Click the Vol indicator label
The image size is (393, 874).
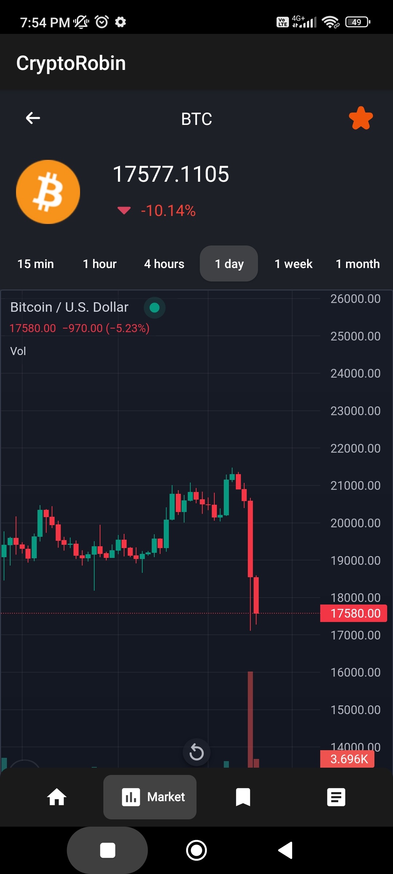point(18,351)
